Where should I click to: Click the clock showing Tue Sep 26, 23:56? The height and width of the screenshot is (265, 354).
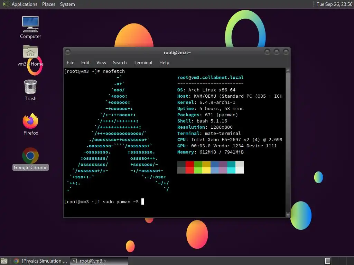(x=334, y=4)
